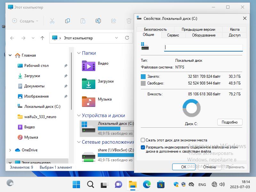Expand the OneDrive tree node in the sidebar
Viewport: 256px width, 192px height.
coord(10,150)
